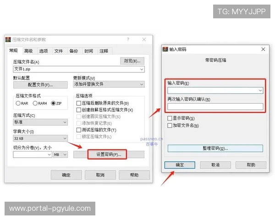This screenshot has width=275, height=220.
Task: Switch to the 注释 tab
Action: click(x=104, y=51)
